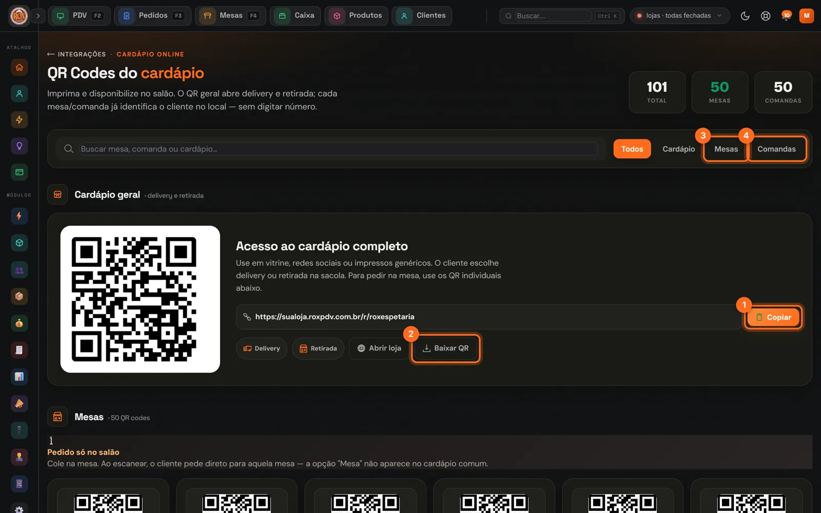
Task: Click the yellow lightning shortcut icon
Action: [19, 120]
